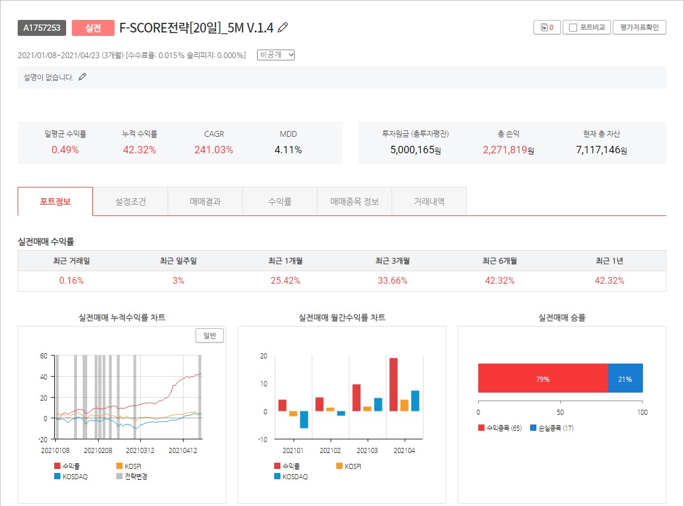Image resolution: width=684 pixels, height=506 pixels.
Task: Toggle KOSDAQ legend in cumulative chart
Action: pyautogui.click(x=71, y=476)
